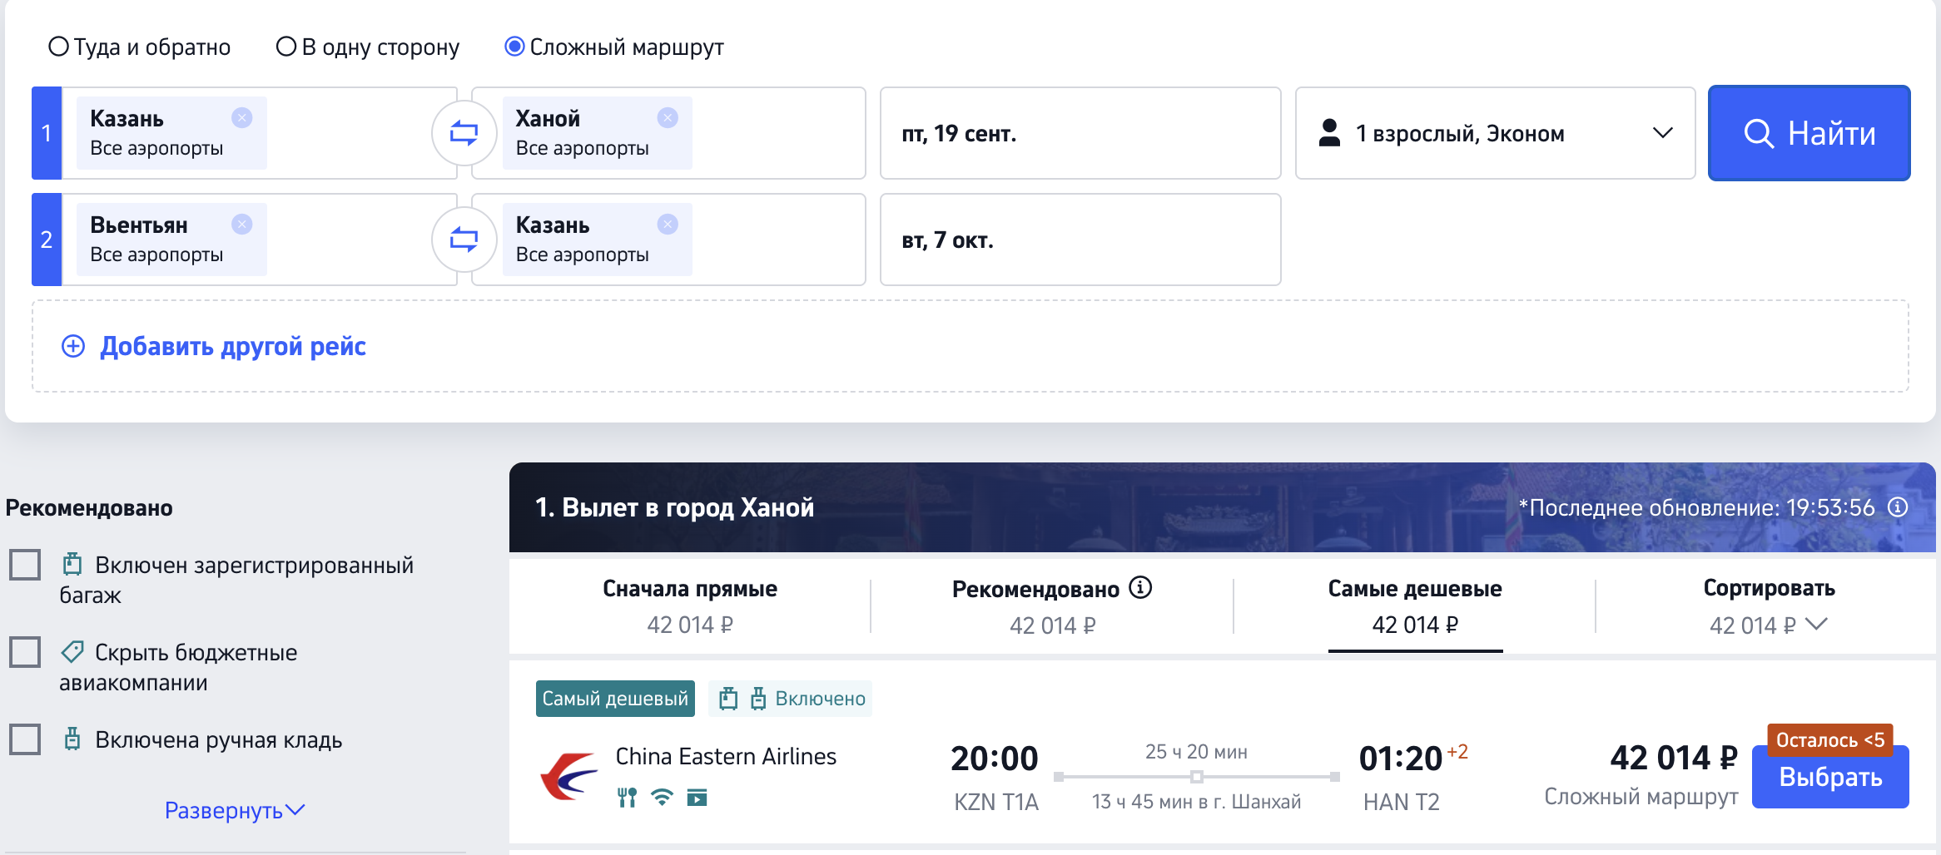Expand recommended filters with Развернуть
The height and width of the screenshot is (855, 1941).
pos(235,810)
